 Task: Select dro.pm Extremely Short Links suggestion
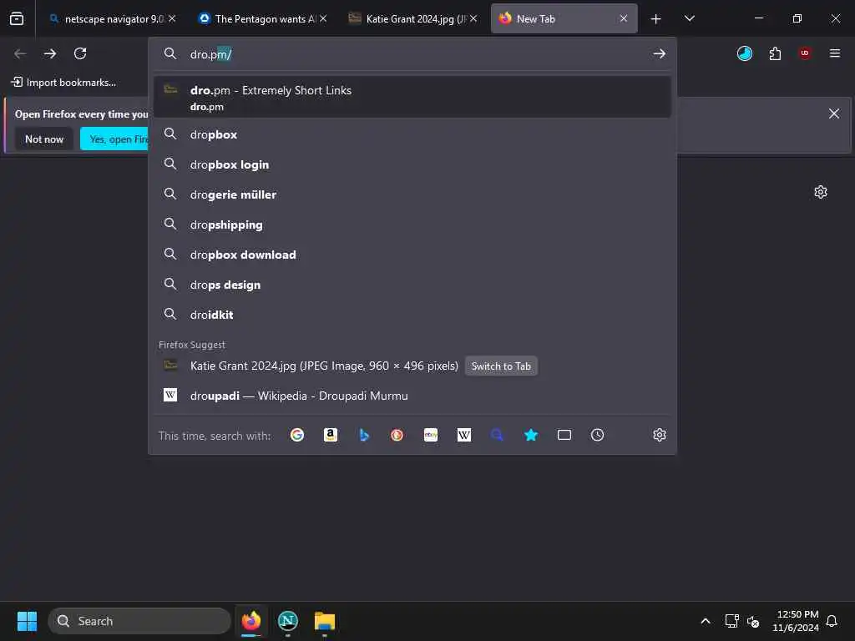pyautogui.click(x=412, y=97)
